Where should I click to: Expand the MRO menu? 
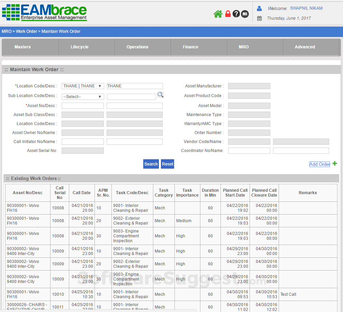[243, 47]
